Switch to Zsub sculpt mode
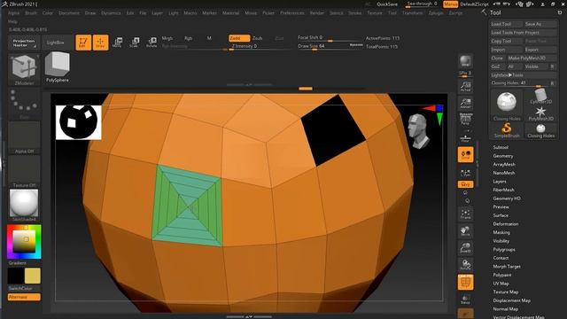The width and height of the screenshot is (567, 319). (258, 38)
